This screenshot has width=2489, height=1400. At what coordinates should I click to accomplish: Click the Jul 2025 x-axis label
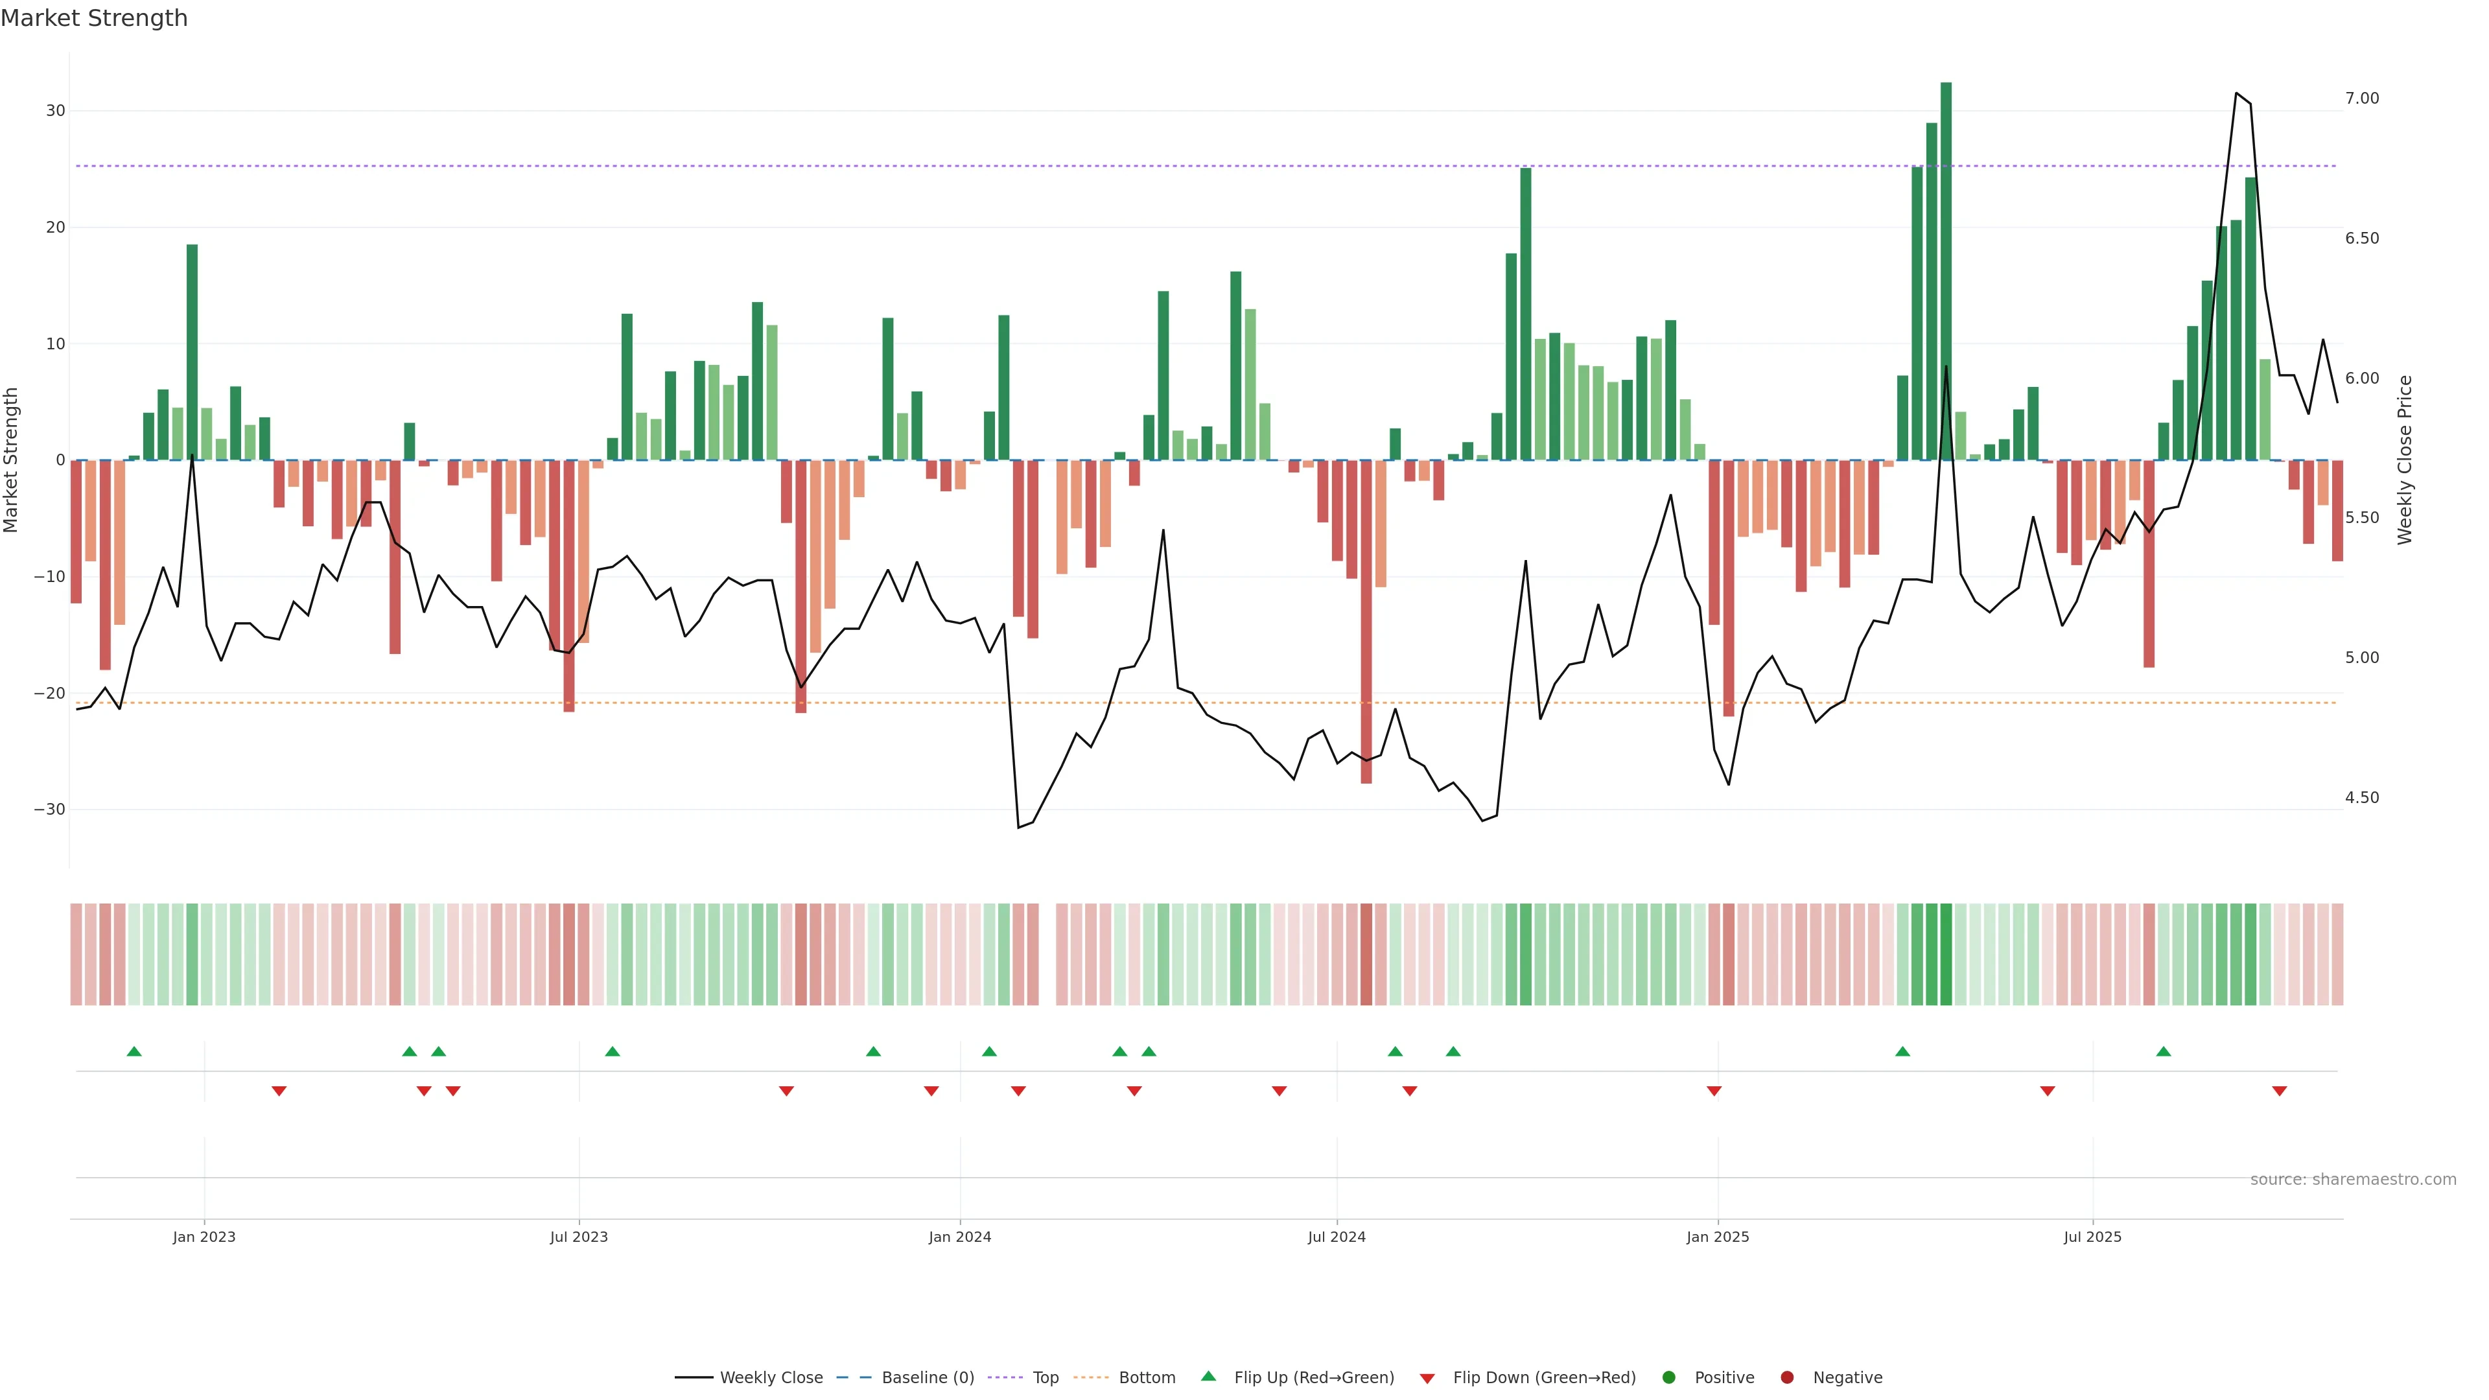(x=2092, y=1237)
